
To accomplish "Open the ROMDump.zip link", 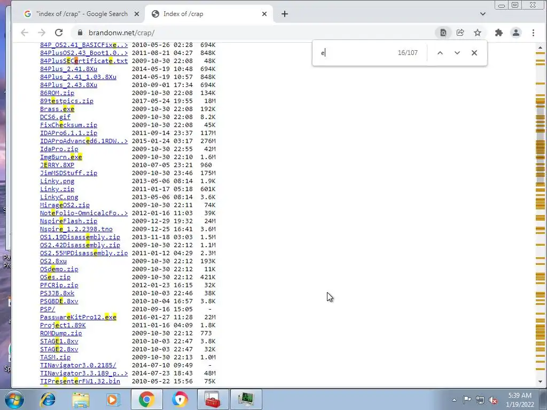I will pos(61,333).
